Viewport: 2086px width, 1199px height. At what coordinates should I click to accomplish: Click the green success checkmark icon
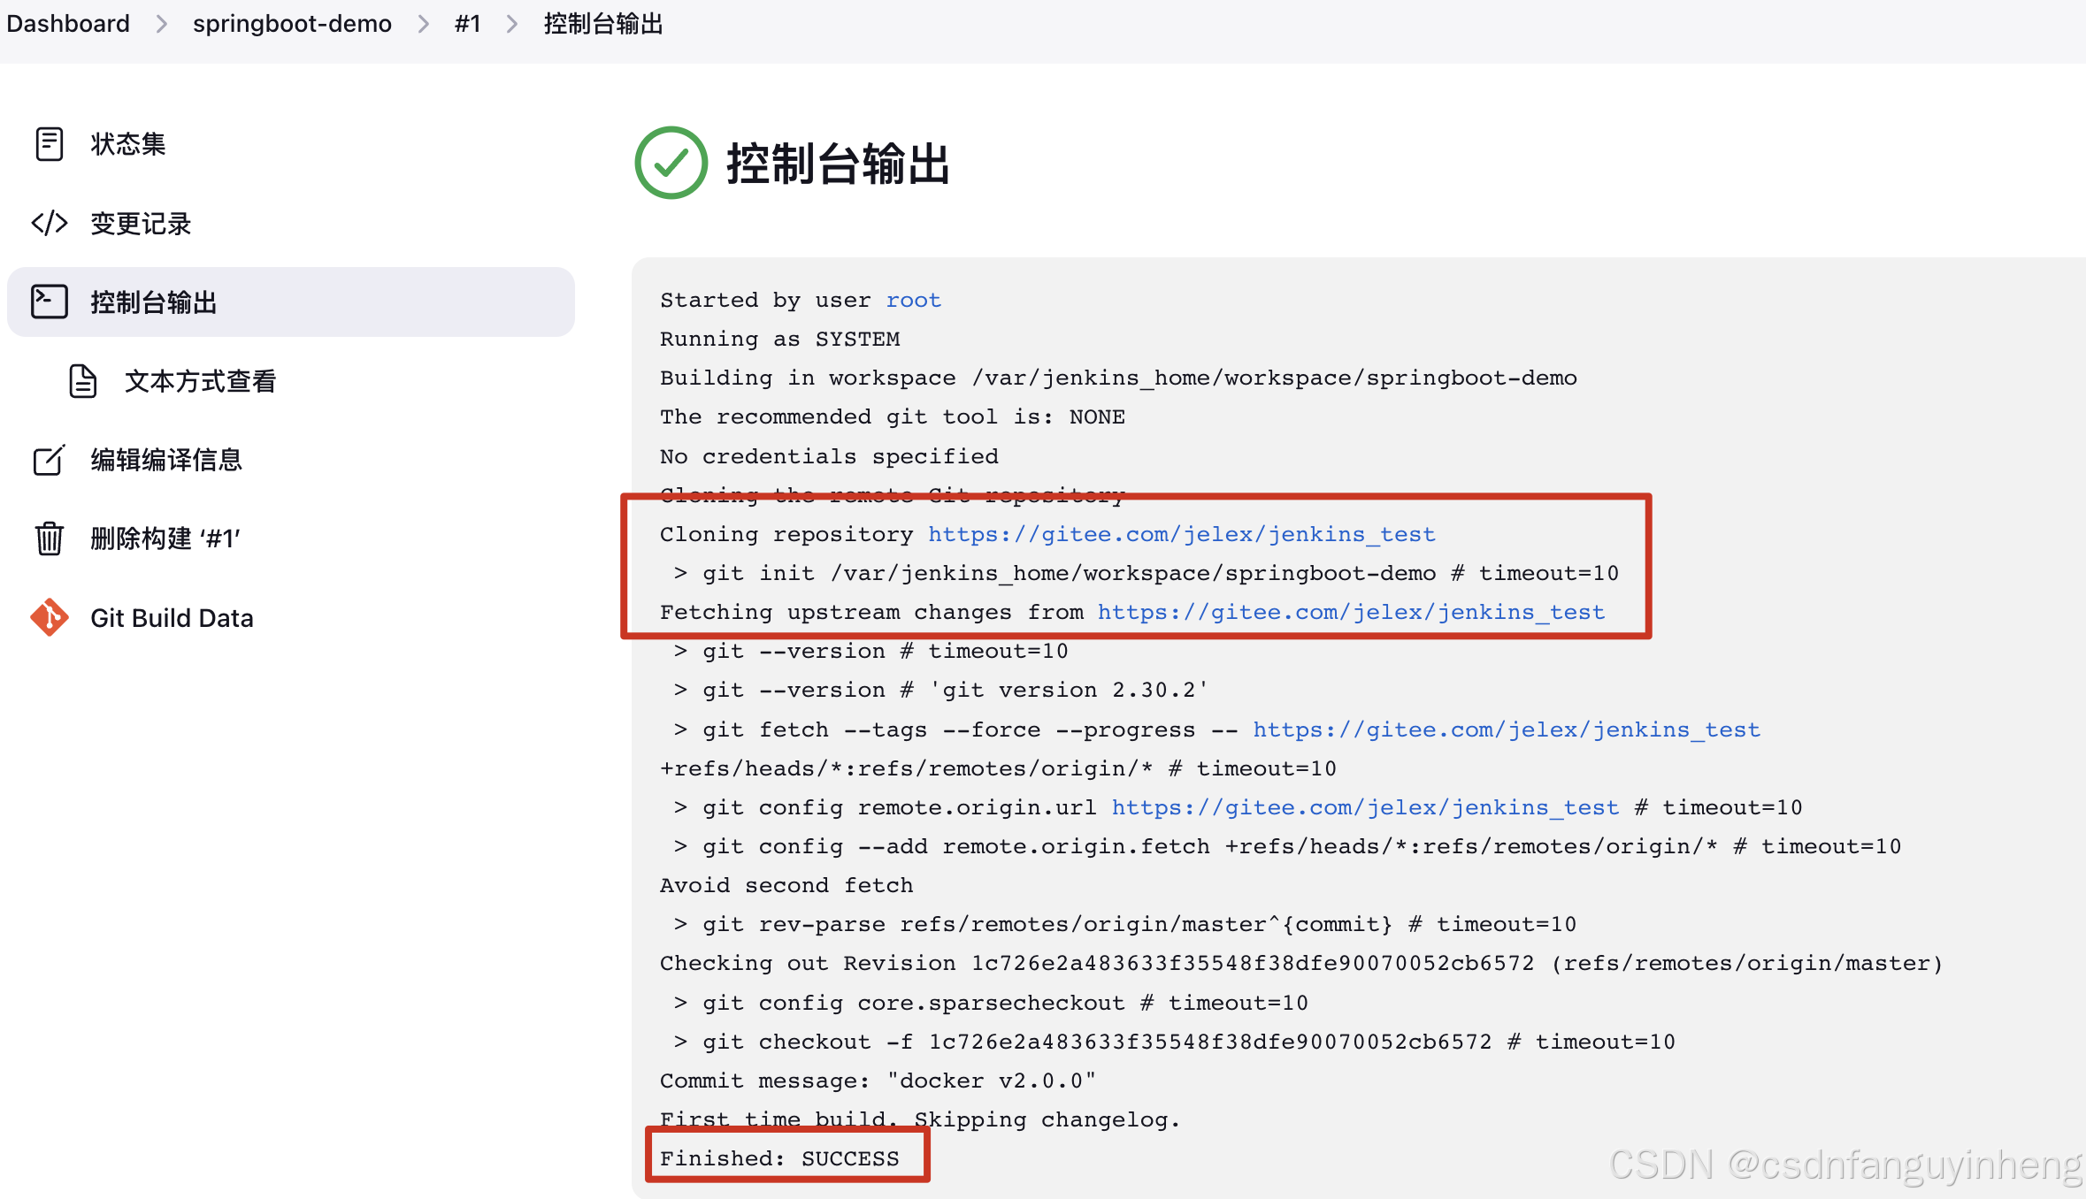(671, 163)
